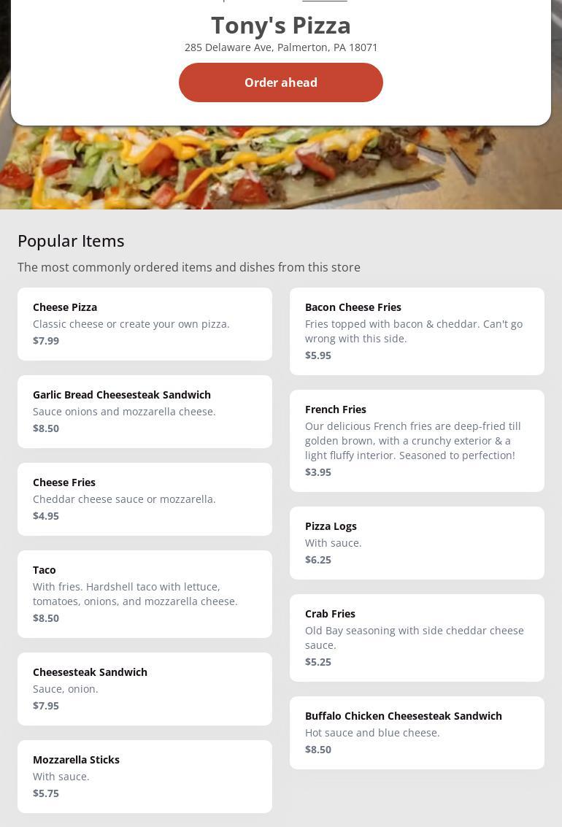Click the Order ahead button
The height and width of the screenshot is (827, 562).
click(281, 82)
